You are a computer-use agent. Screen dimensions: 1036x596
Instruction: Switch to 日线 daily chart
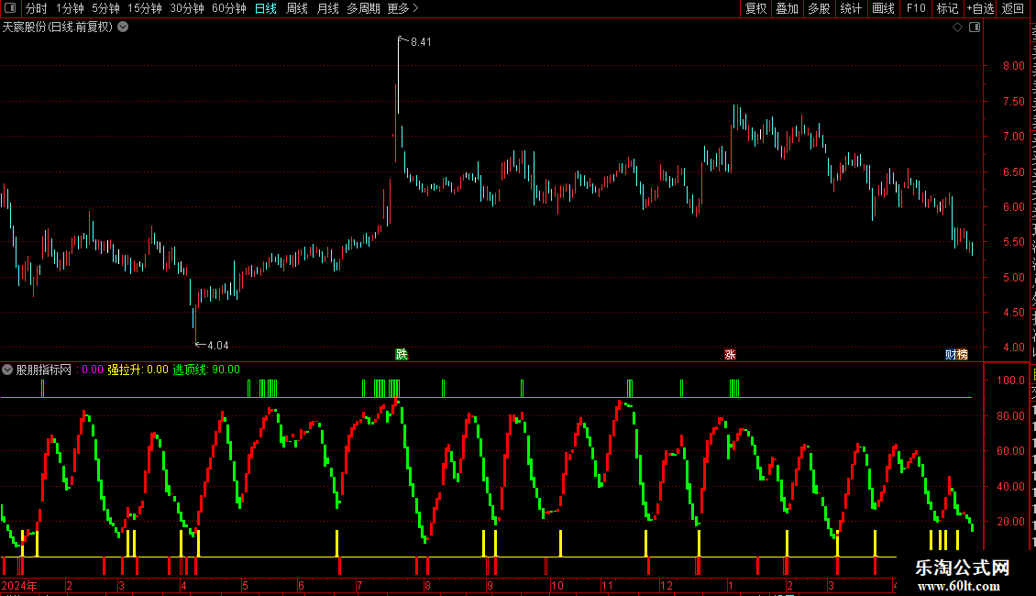(266, 8)
